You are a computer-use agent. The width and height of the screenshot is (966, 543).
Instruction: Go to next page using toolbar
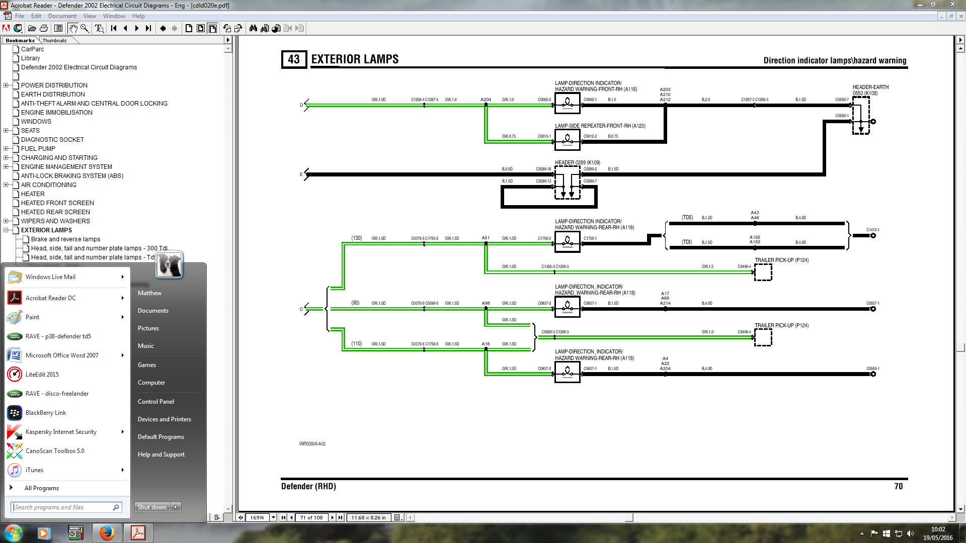[x=137, y=28]
